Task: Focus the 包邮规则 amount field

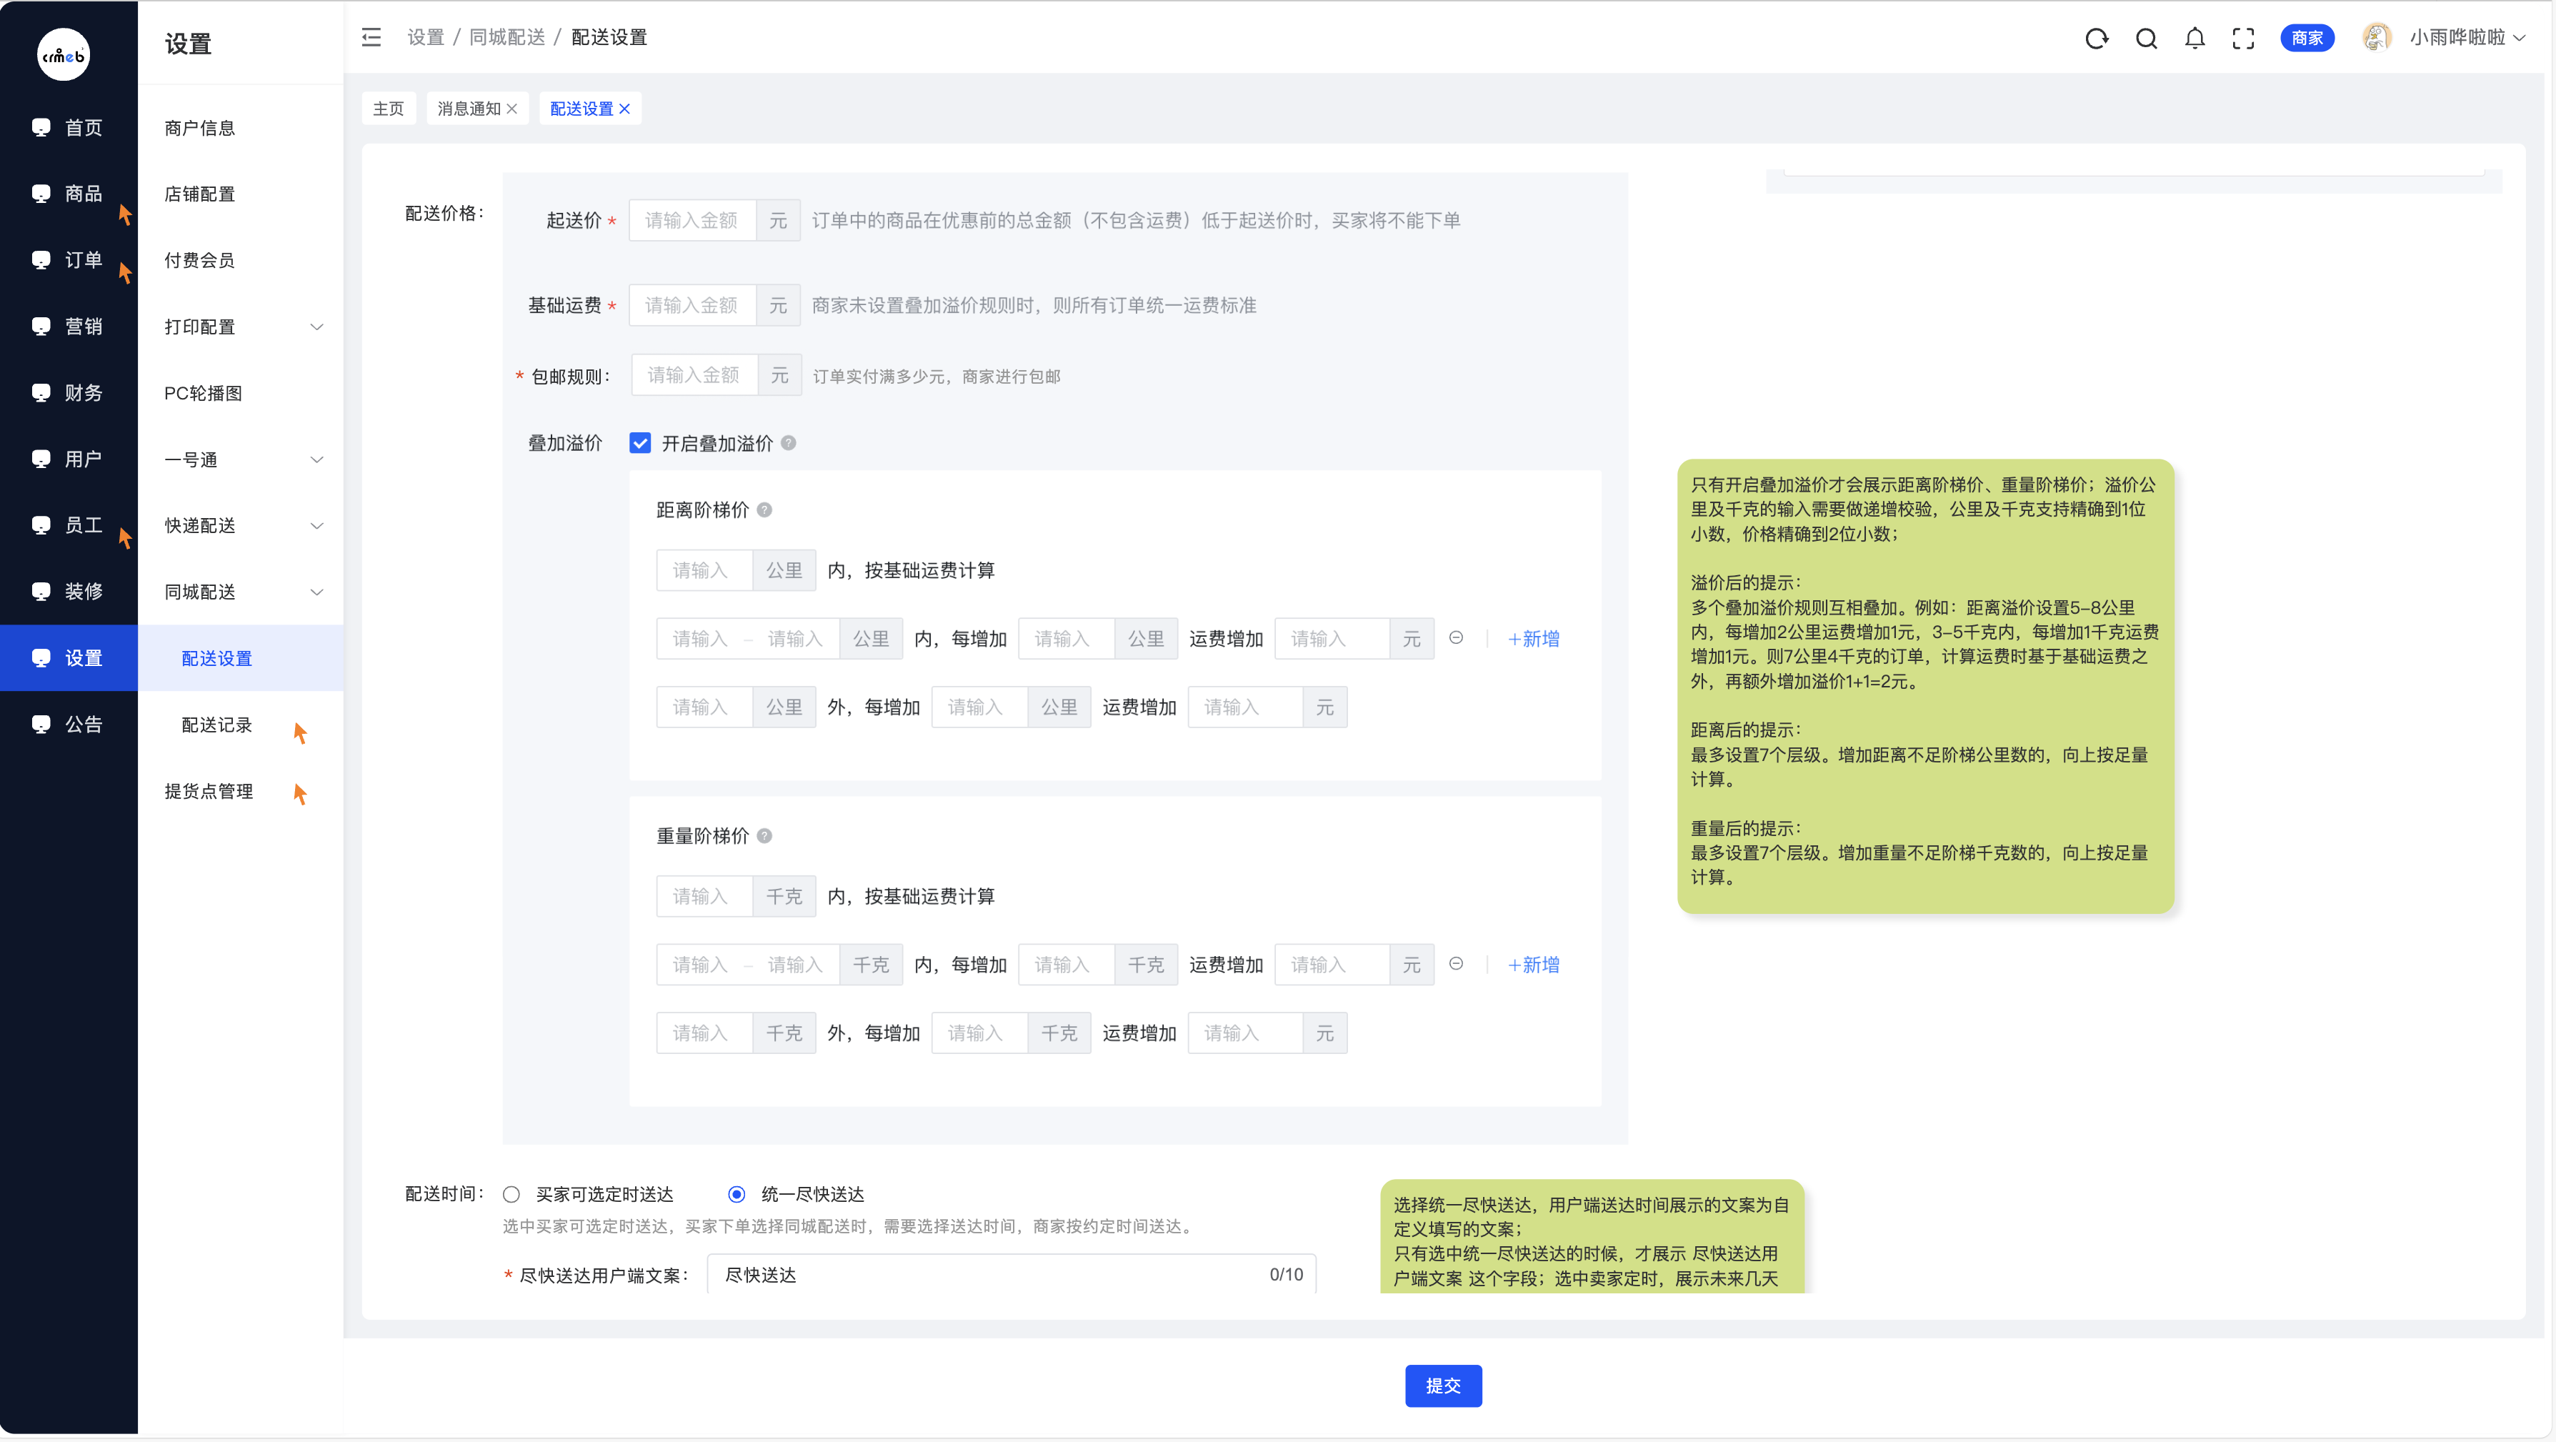Action: click(694, 375)
